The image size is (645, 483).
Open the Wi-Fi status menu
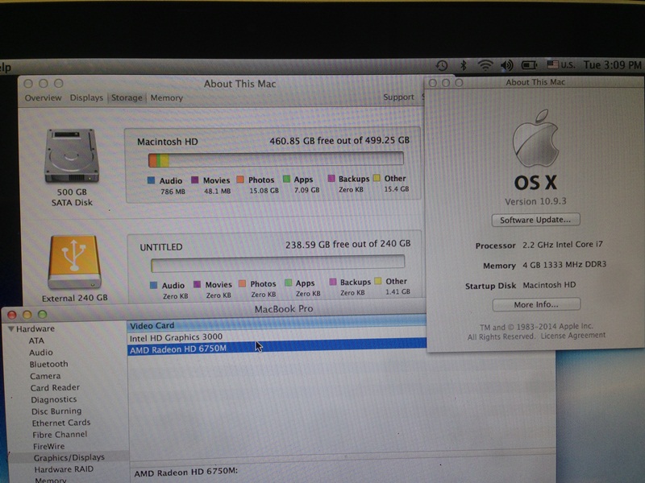[485, 65]
